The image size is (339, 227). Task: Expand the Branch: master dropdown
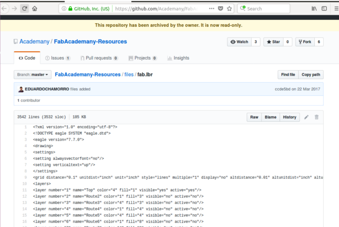pyautogui.click(x=32, y=74)
